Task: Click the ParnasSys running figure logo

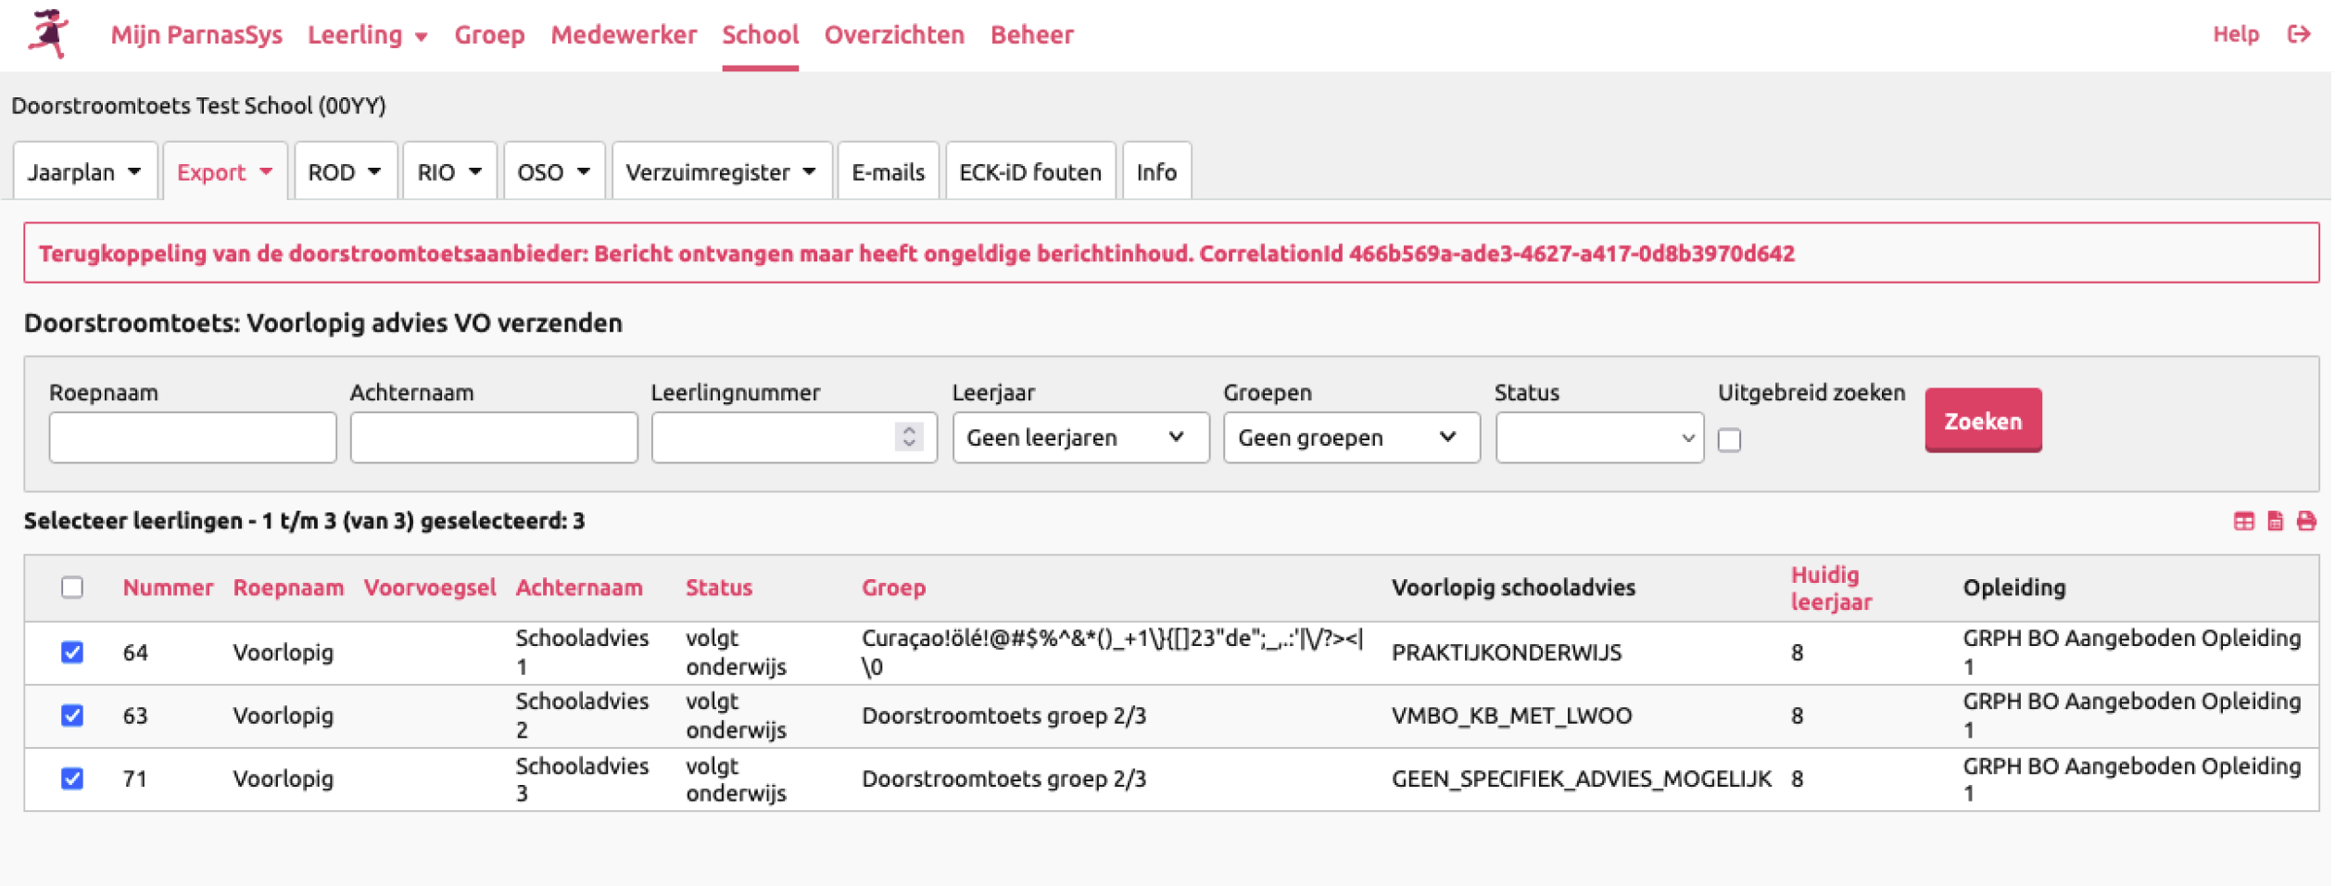Action: pyautogui.click(x=48, y=34)
